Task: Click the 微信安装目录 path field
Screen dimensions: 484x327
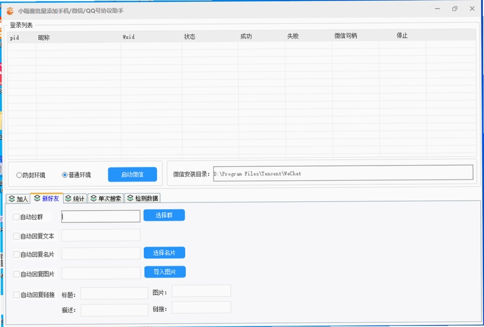Action: [343, 173]
